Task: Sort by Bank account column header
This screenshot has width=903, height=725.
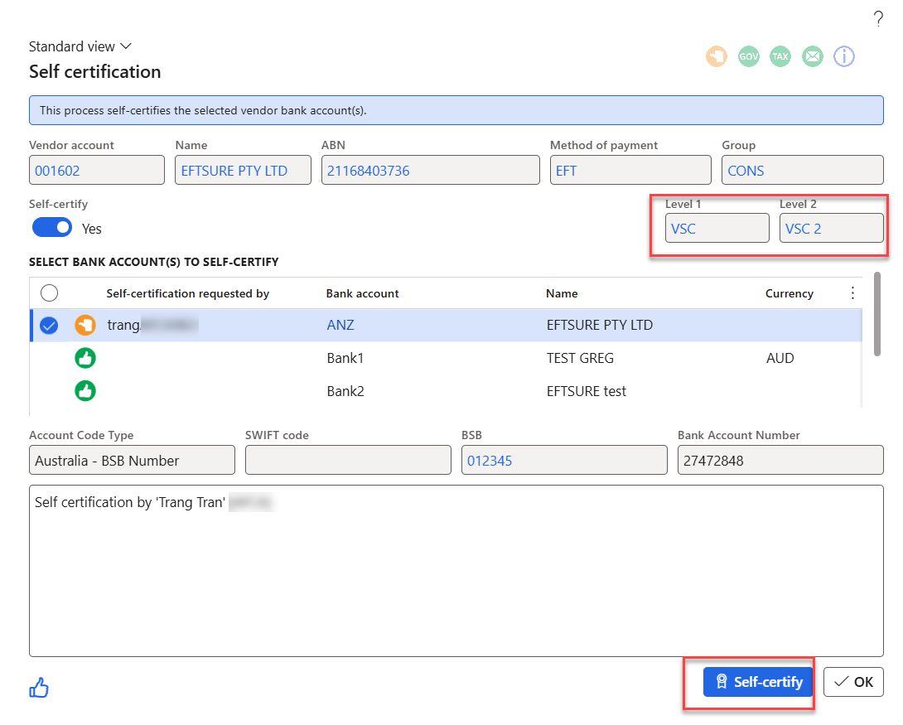Action: click(362, 293)
